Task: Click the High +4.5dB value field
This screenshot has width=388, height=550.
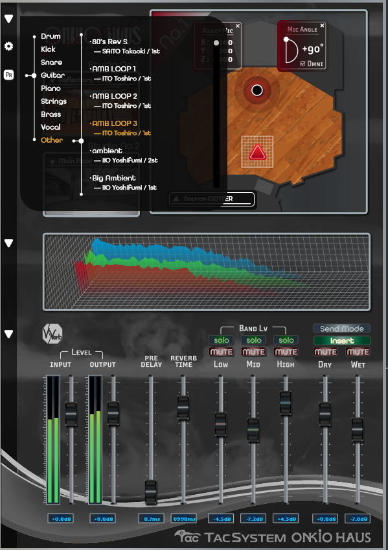Action: (x=286, y=518)
